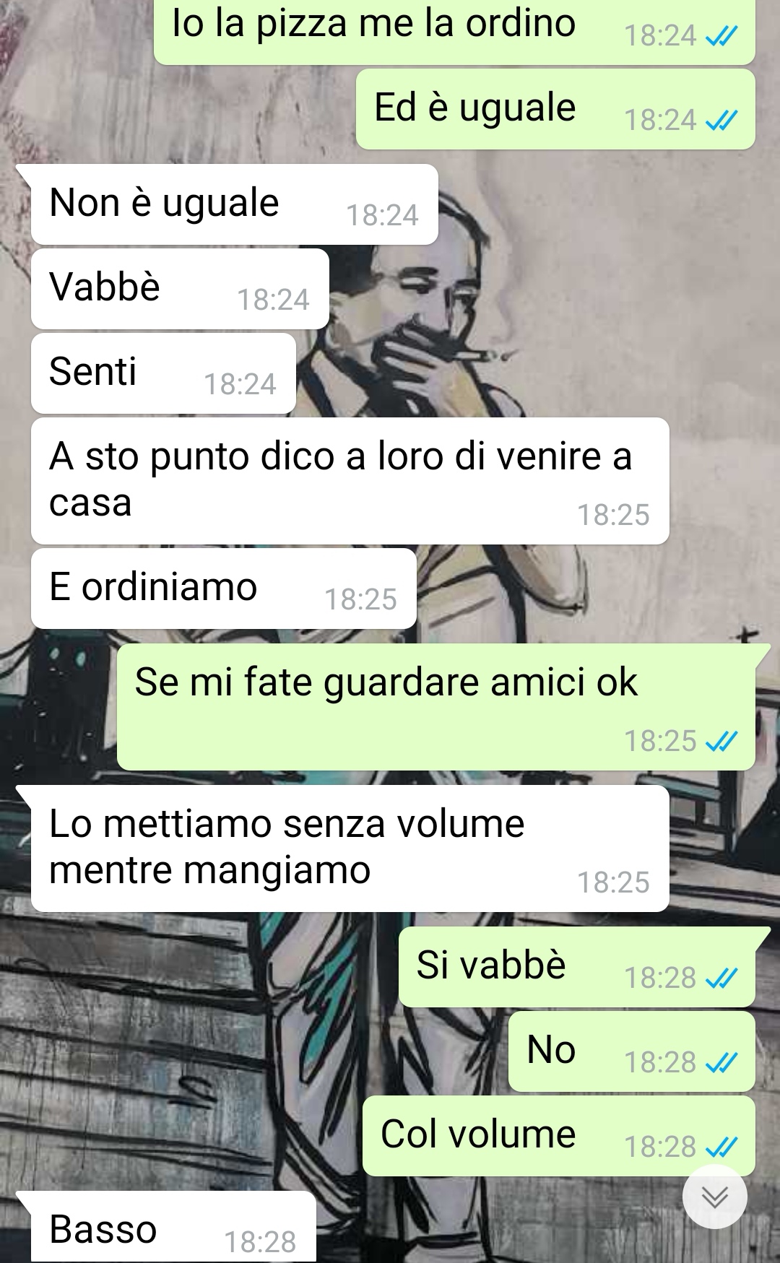
Task: Tap read receipt ticks on 'Ed è uguale'
Action: (721, 121)
